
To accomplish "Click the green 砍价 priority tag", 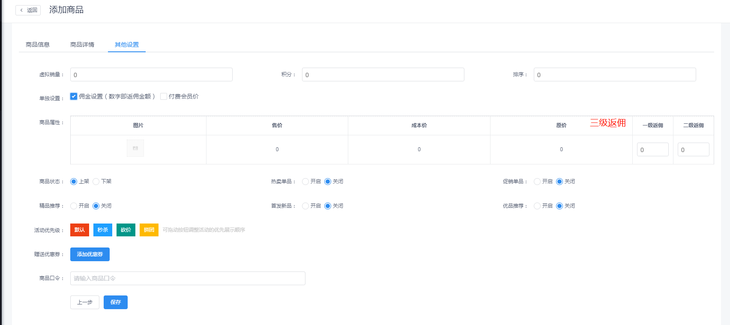I will pyautogui.click(x=126, y=230).
